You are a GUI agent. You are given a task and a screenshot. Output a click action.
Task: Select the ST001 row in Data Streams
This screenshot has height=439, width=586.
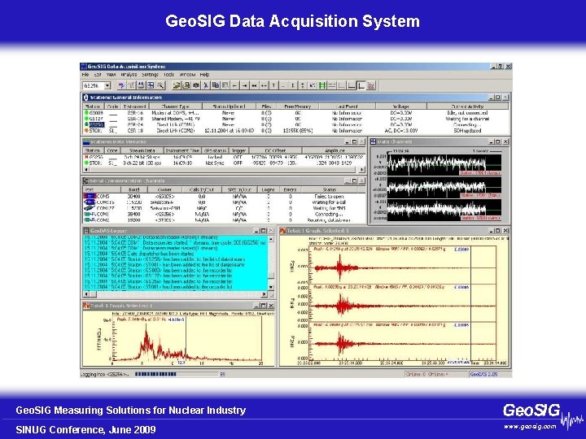[x=225, y=163]
